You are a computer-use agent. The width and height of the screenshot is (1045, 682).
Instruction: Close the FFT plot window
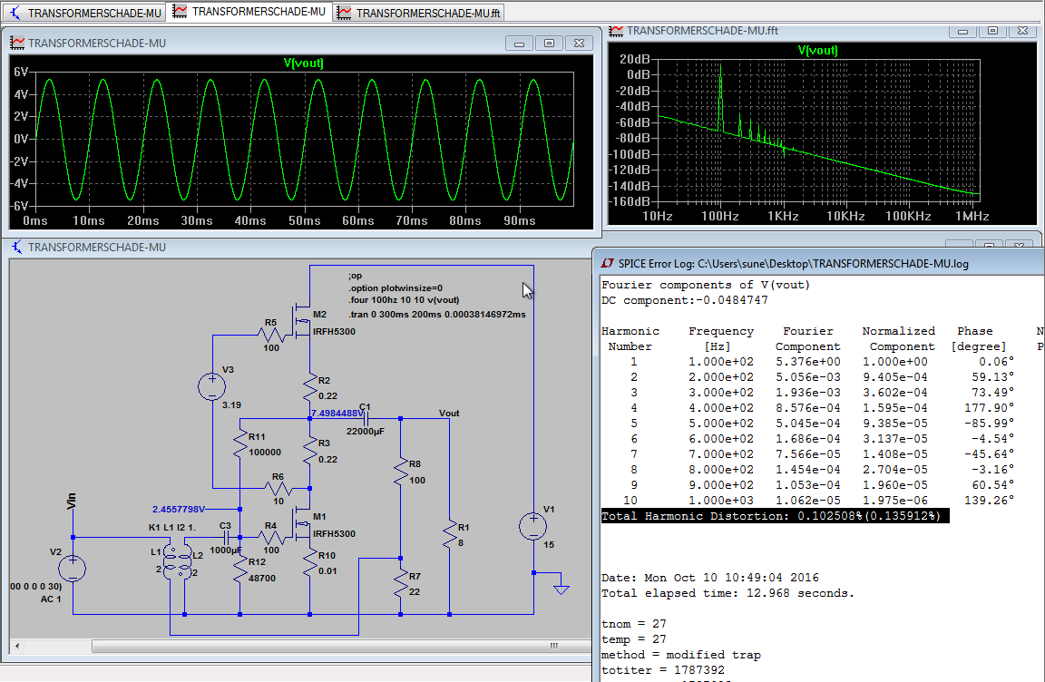tap(1022, 31)
